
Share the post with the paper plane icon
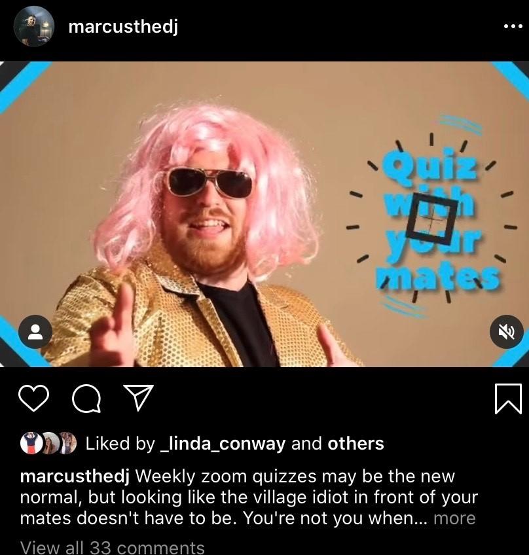138,397
